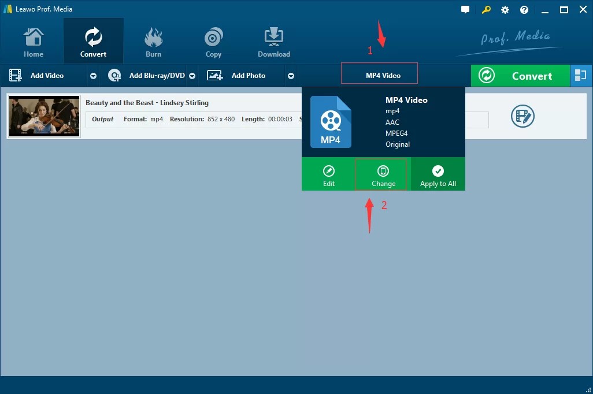Open the settings gear menu
Screen dimensions: 593x394
tap(505, 9)
